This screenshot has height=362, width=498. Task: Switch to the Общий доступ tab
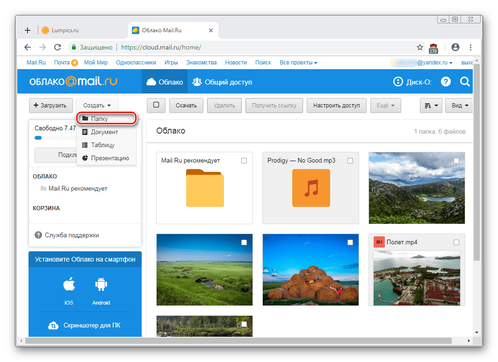click(223, 82)
